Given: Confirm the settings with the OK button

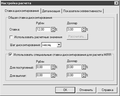Looking at the screenshot, I should click(x=65, y=90).
